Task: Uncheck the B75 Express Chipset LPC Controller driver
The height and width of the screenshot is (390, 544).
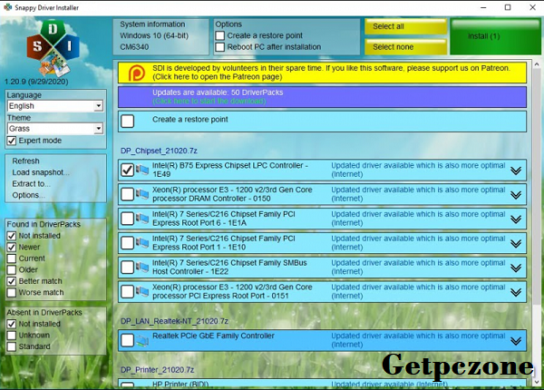Action: coord(127,170)
